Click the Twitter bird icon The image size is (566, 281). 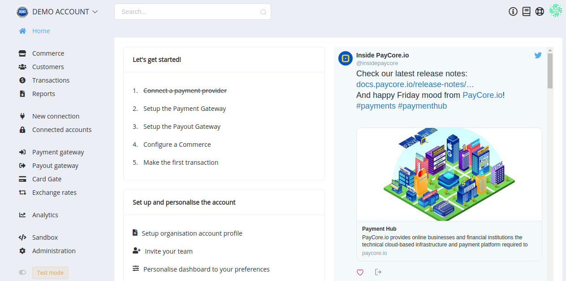tap(538, 55)
